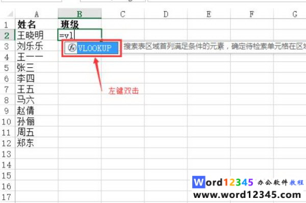Click cell containing 刘乐乐
Image resolution: width=306 pixels, height=203 pixels.
point(37,46)
